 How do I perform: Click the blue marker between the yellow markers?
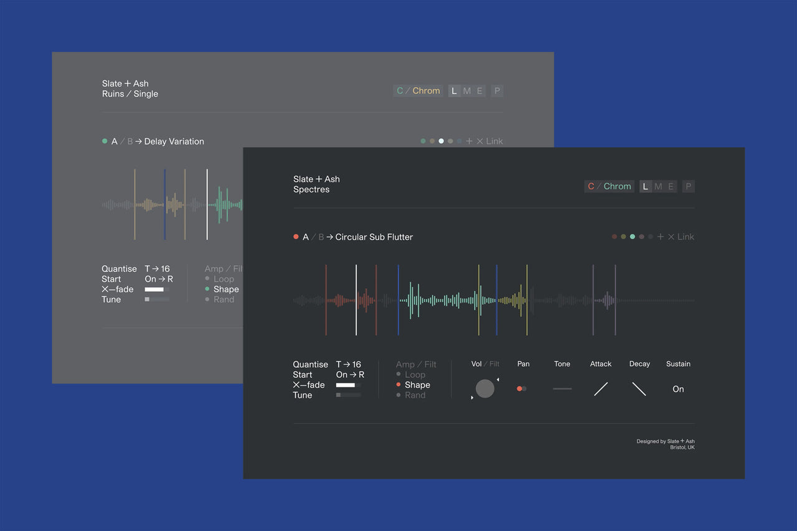[497, 300]
